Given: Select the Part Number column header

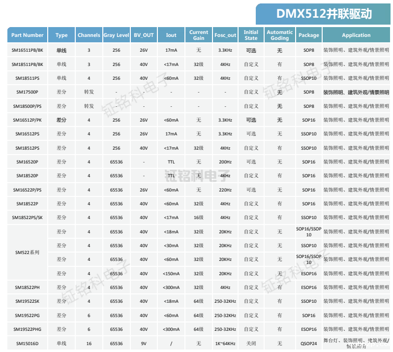Looking at the screenshot, I should [x=28, y=35].
